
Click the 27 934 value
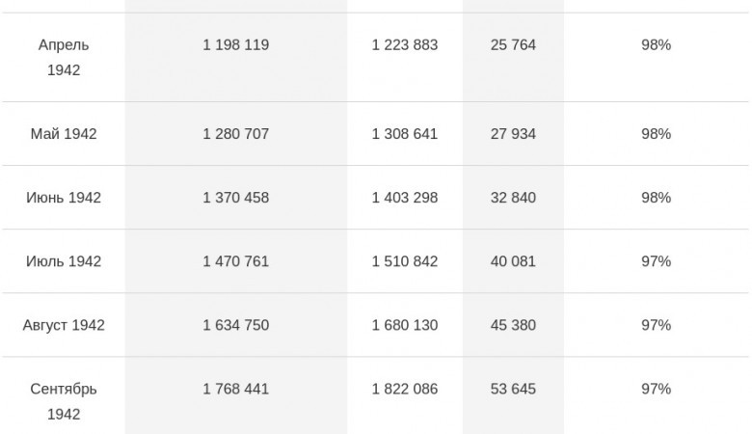[x=513, y=134]
